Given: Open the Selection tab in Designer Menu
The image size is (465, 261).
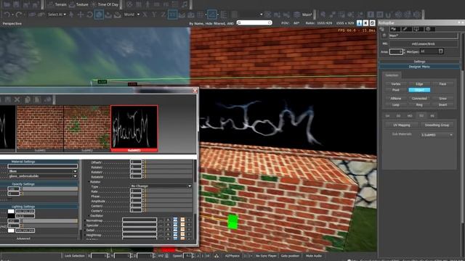Looking at the screenshot, I should [392, 75].
